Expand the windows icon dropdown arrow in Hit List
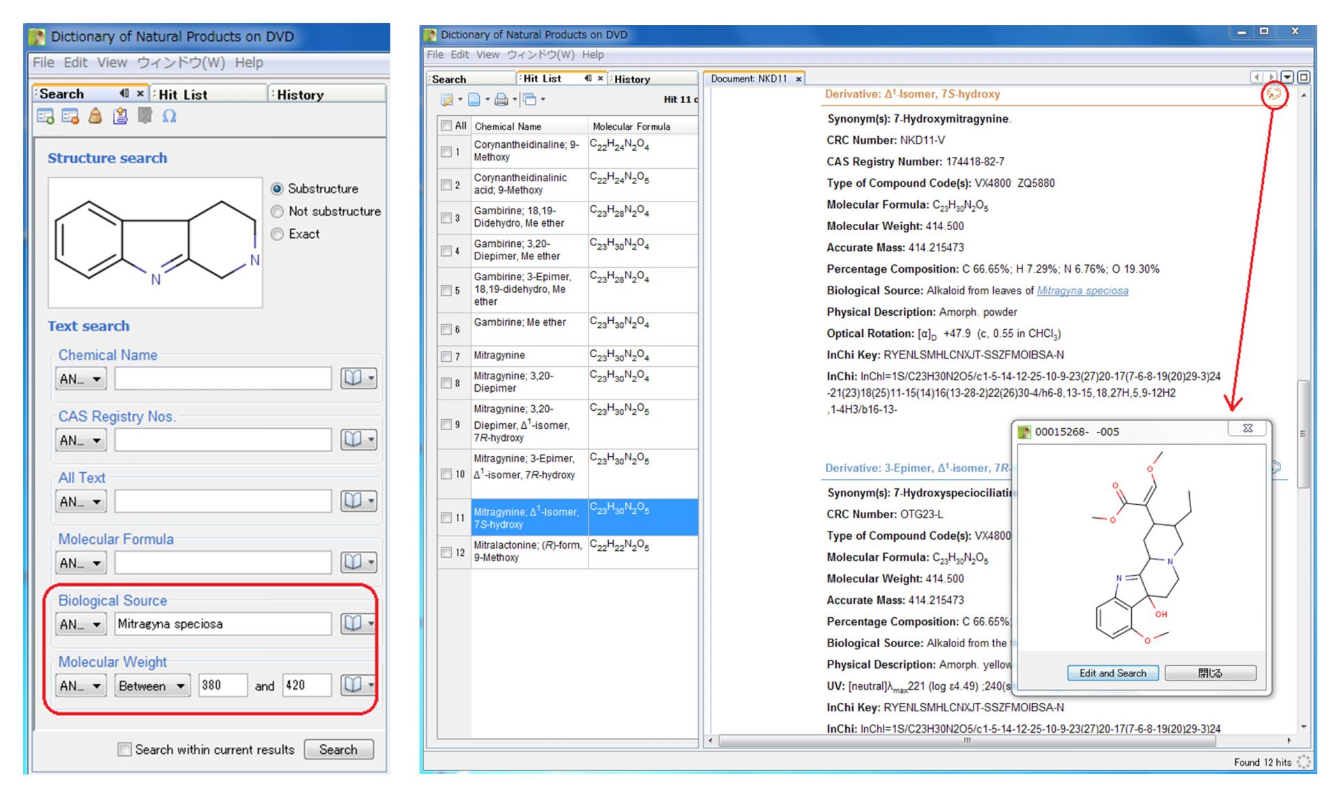1339x795 pixels. tap(543, 100)
